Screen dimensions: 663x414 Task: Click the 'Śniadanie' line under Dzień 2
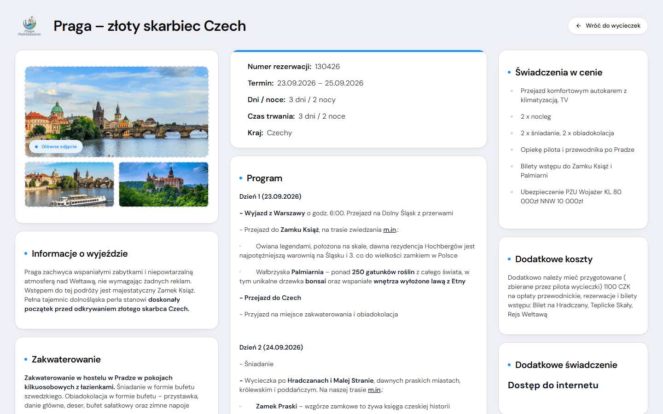point(256,364)
